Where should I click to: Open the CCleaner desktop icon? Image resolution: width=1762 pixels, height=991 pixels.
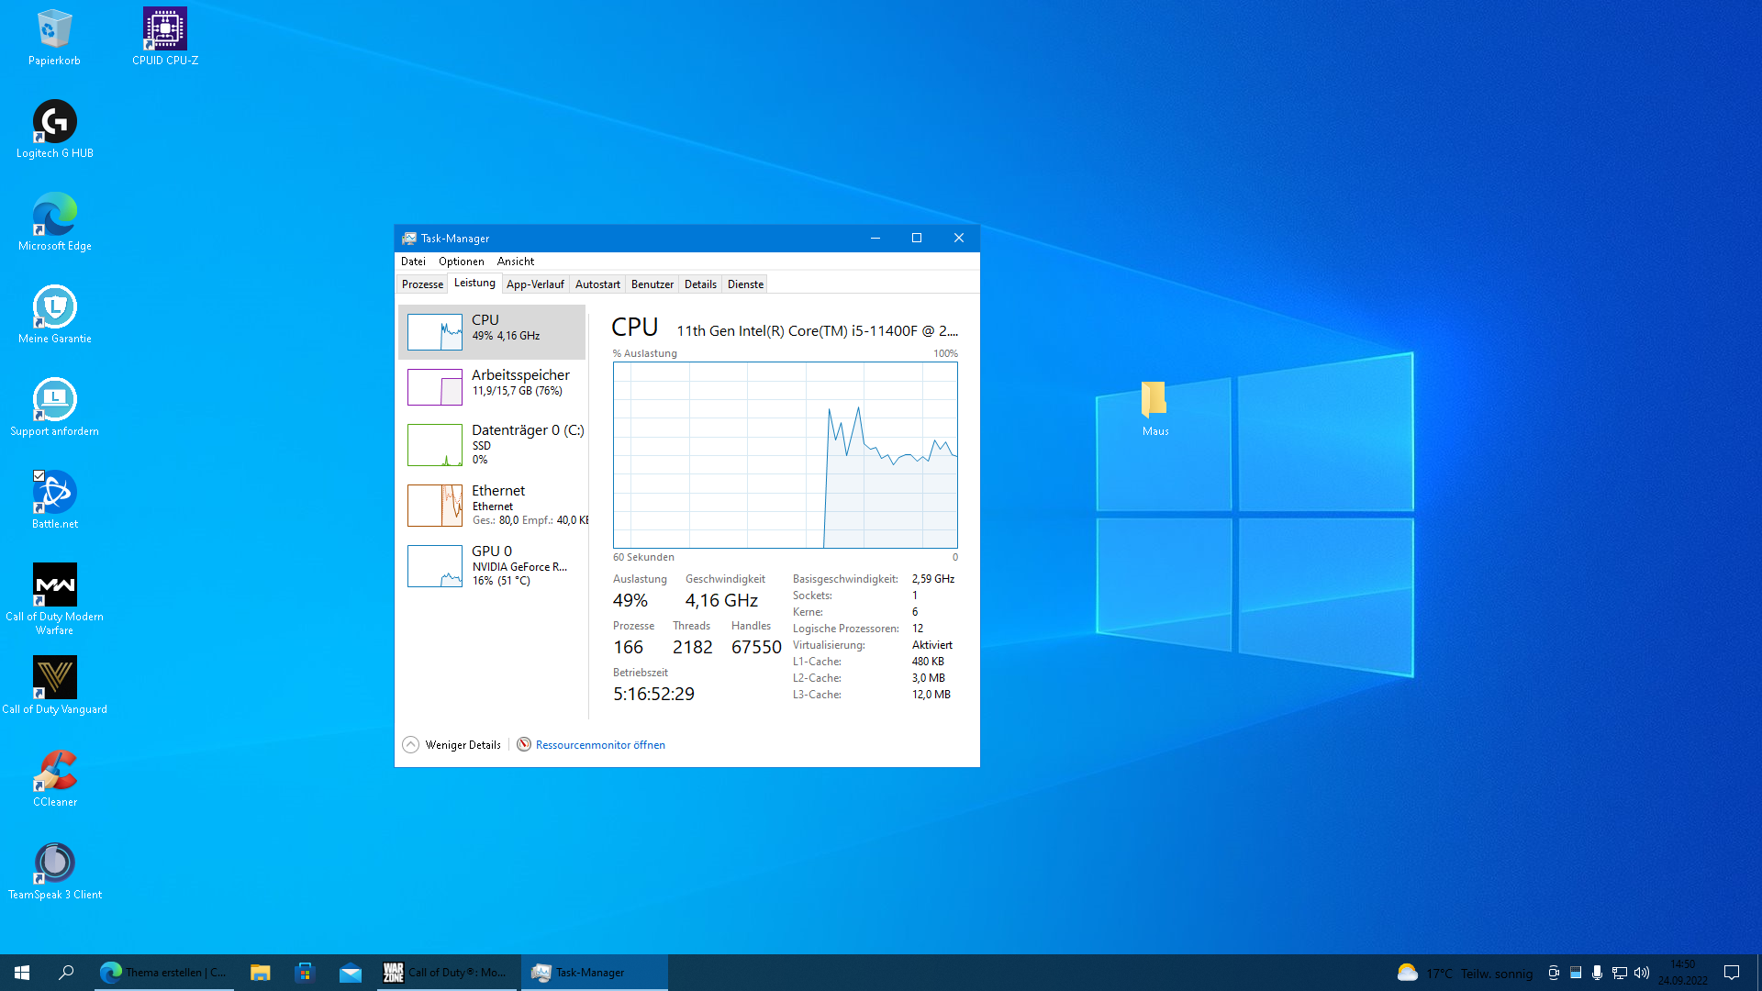pyautogui.click(x=55, y=771)
